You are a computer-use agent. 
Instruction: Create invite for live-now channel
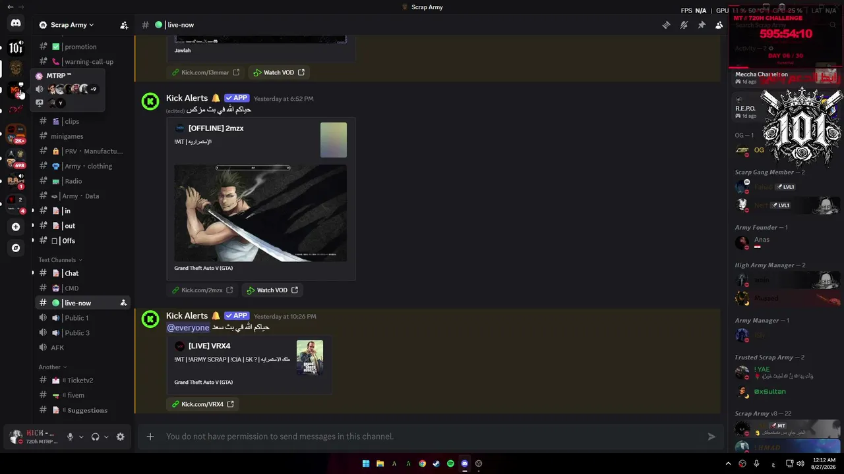[x=123, y=303]
